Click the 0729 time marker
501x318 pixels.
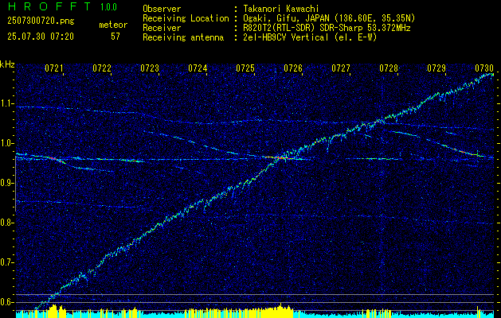(x=436, y=68)
